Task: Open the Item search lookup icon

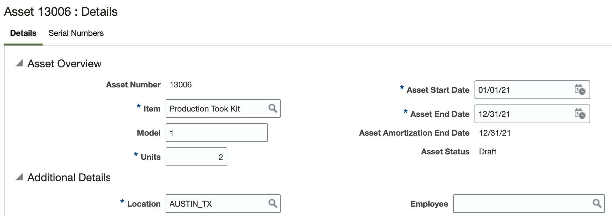Action: point(273,108)
